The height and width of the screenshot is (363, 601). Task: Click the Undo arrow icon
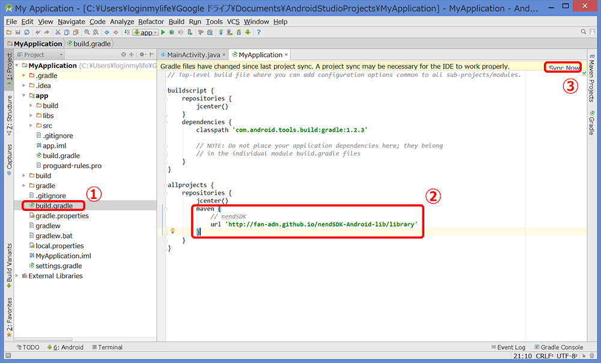tap(38, 32)
